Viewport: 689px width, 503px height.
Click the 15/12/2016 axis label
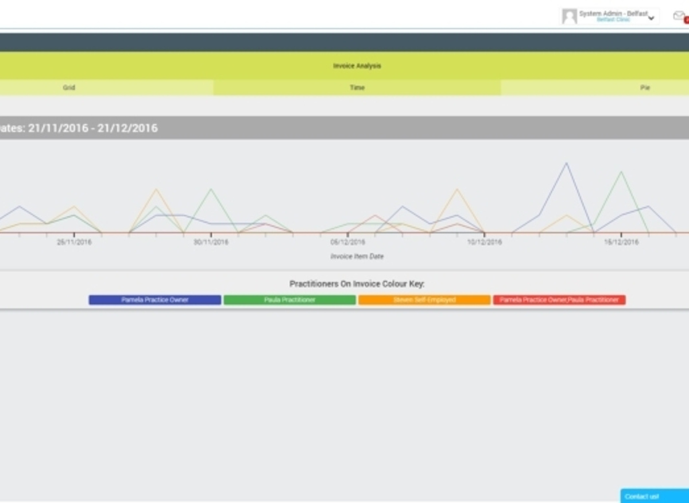click(621, 242)
